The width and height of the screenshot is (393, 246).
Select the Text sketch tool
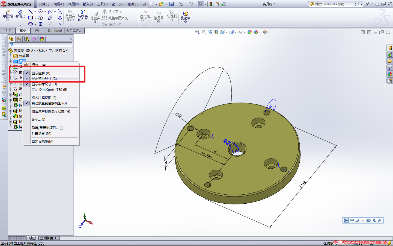60,18
